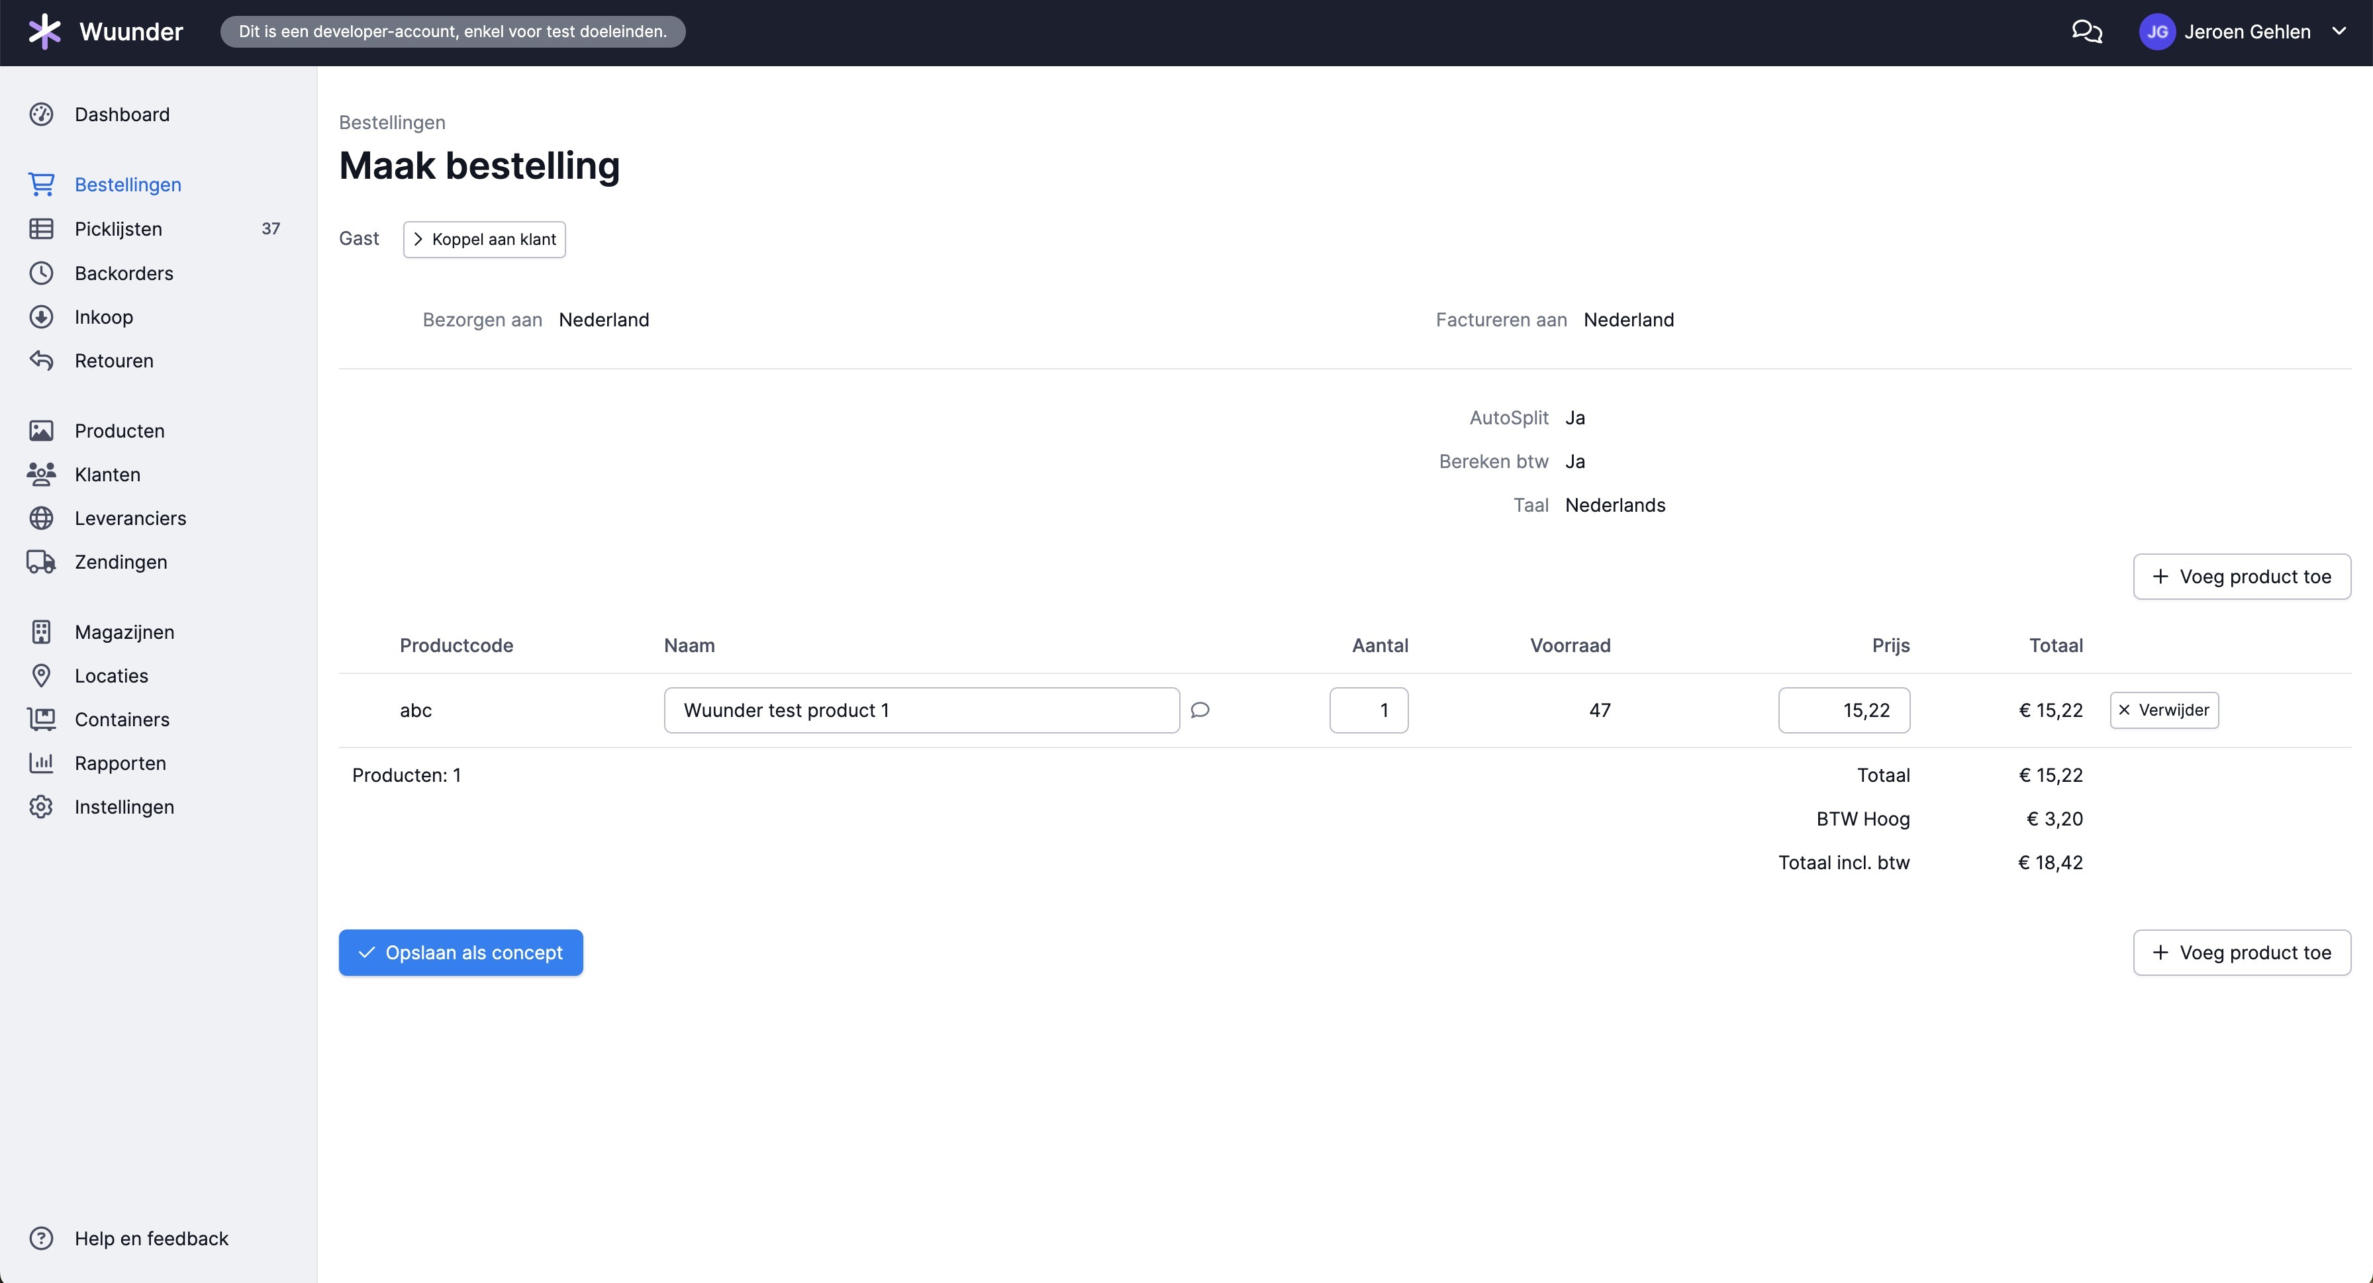Open Help en feedback link
Viewport: 2373px width, 1283px height.
(x=151, y=1238)
